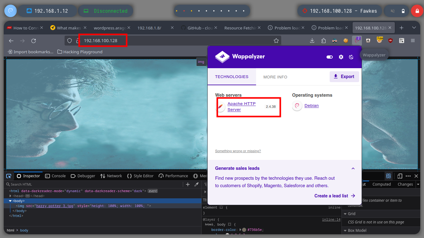
Task: Add a new node with plus icon
Action: click(x=188, y=184)
